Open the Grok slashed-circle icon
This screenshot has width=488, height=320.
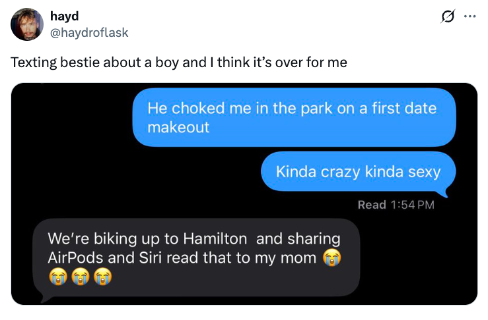448,16
